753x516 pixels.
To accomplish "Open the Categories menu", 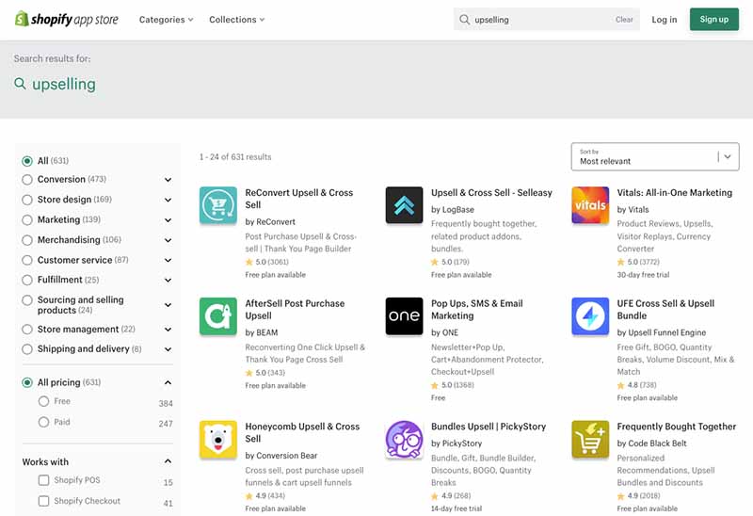I will (x=167, y=20).
